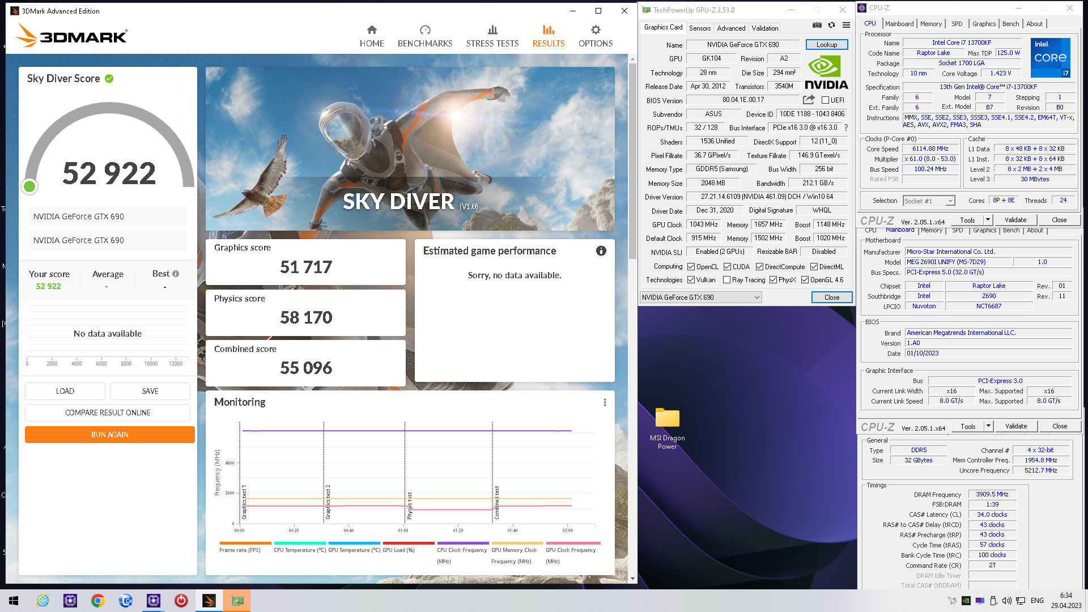
Task: Open the MSI Dragon Power desktop folder
Action: click(x=667, y=428)
